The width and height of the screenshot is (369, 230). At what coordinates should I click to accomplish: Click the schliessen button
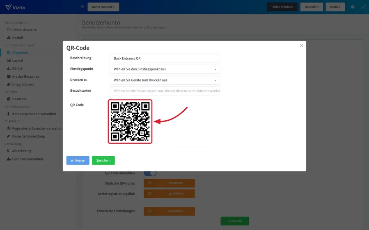(x=78, y=160)
